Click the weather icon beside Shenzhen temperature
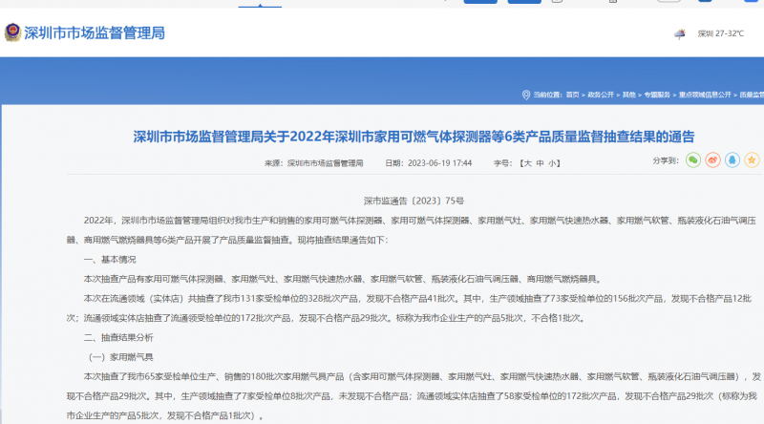This screenshot has width=764, height=424. pos(679,33)
